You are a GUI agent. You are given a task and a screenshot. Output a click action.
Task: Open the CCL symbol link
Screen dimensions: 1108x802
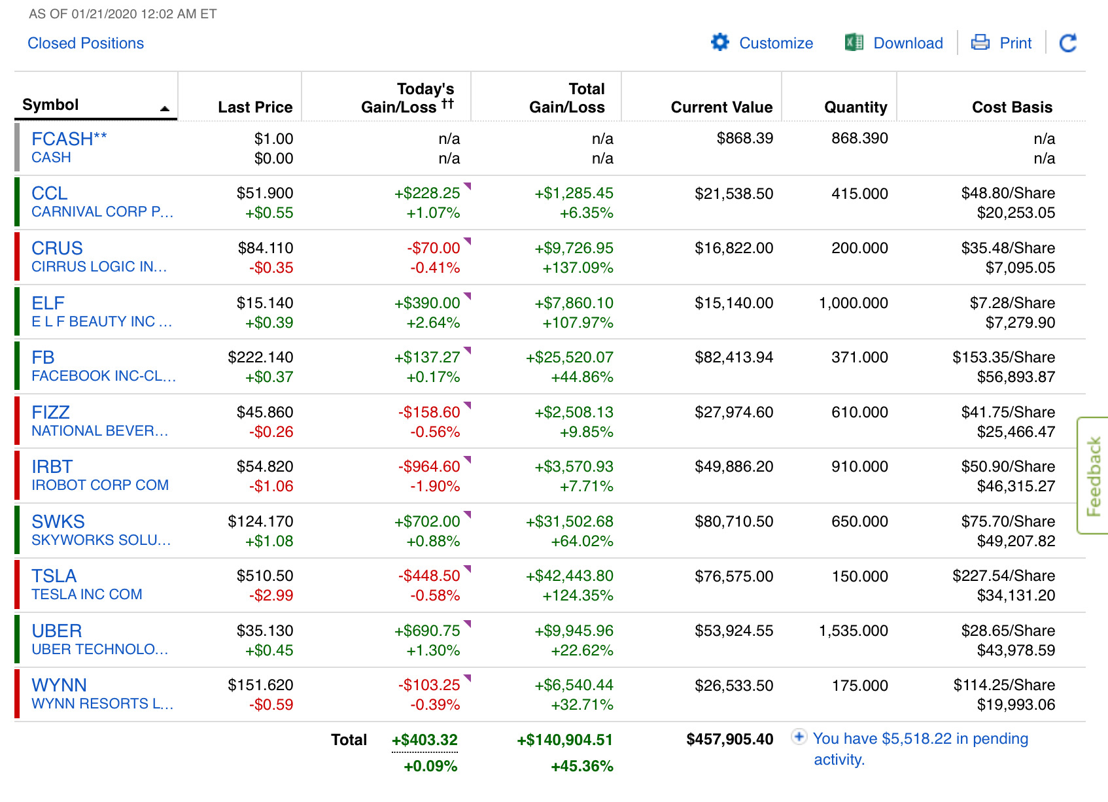[50, 194]
